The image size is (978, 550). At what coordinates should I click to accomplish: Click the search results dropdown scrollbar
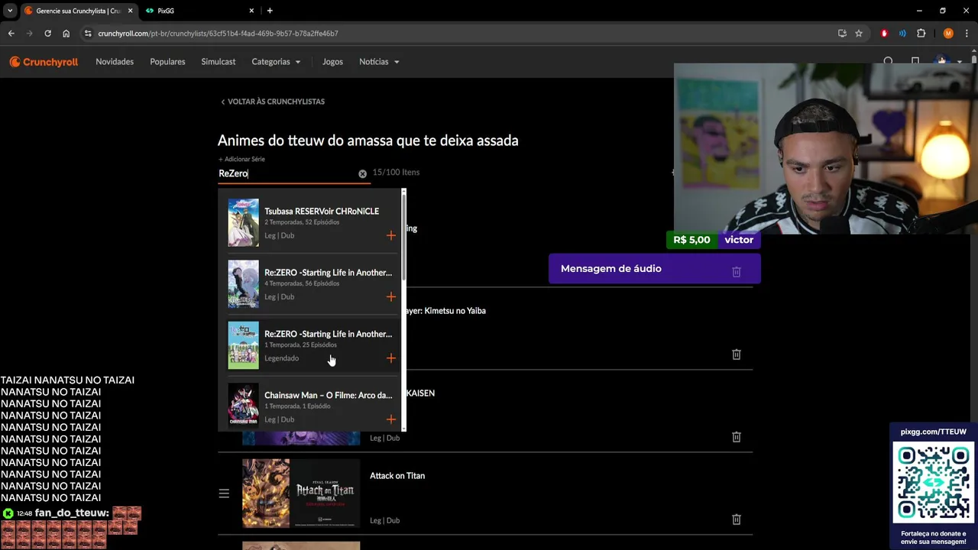[x=403, y=237]
